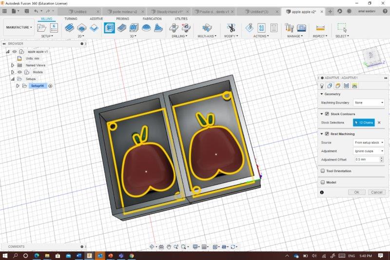Enable the Model checkbox
The image size is (390, 260).
[323, 182]
